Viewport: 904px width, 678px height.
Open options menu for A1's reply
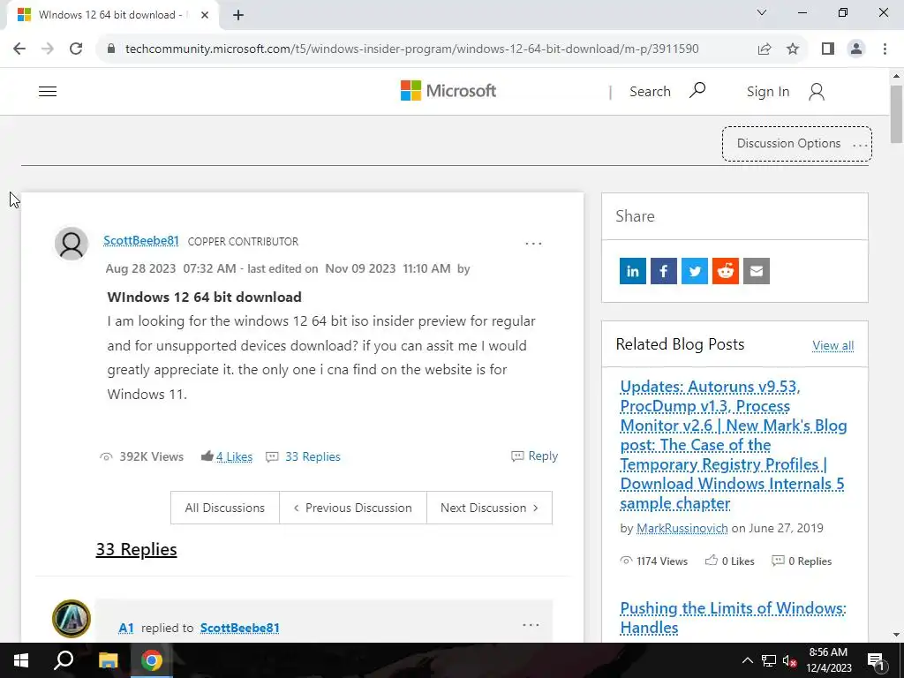(531, 625)
